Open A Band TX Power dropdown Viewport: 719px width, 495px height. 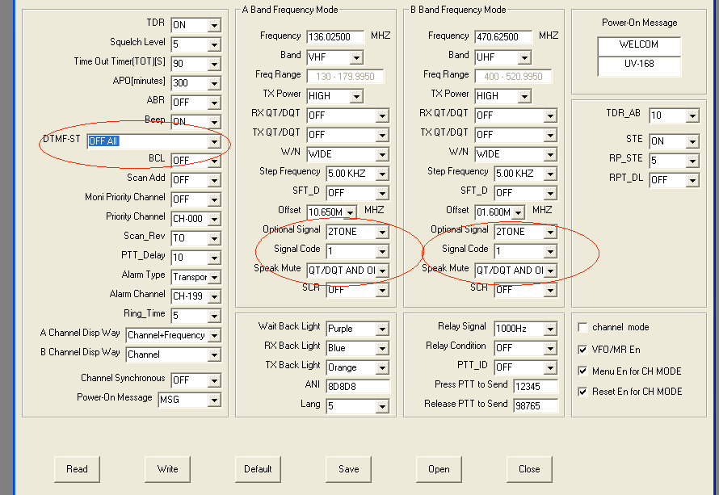pos(356,96)
